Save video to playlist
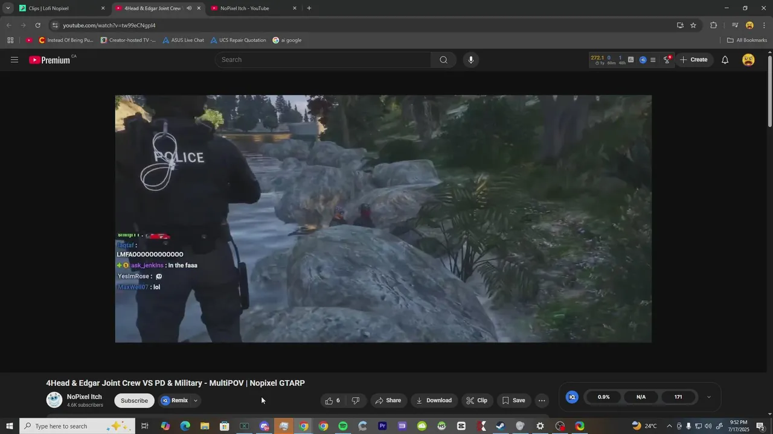This screenshot has width=773, height=434. click(514, 400)
